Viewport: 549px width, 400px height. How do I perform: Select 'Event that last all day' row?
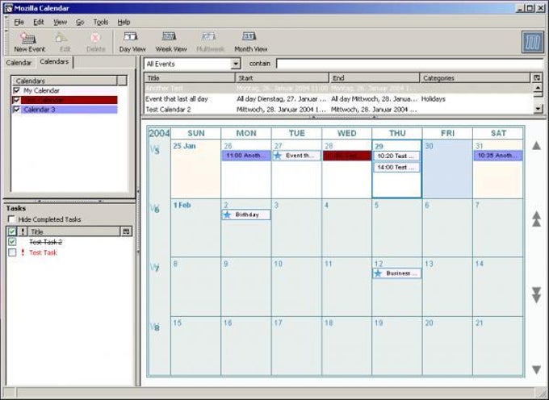coord(338,99)
